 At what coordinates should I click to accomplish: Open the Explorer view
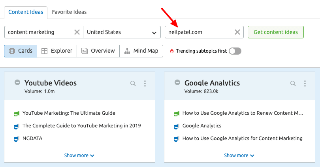57,51
